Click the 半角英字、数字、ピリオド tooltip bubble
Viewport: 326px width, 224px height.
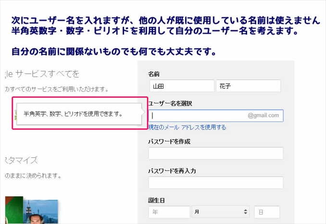pyautogui.click(x=79, y=114)
